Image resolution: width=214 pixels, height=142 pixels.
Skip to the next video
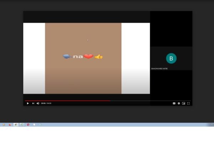click(33, 103)
